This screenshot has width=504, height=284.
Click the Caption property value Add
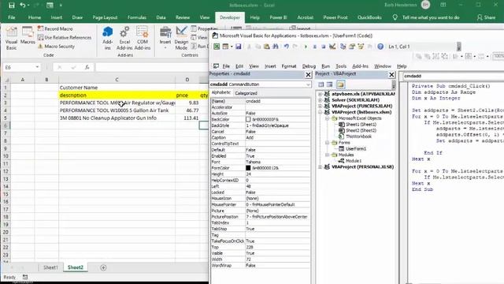click(x=277, y=138)
